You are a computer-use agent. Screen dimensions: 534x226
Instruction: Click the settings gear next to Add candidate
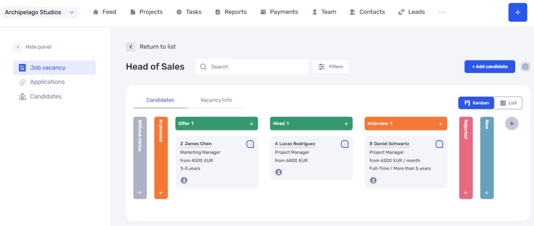click(525, 67)
